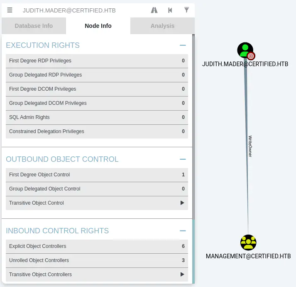Switch to the Analysis tab
This screenshot has width=296, height=287.
tap(162, 26)
